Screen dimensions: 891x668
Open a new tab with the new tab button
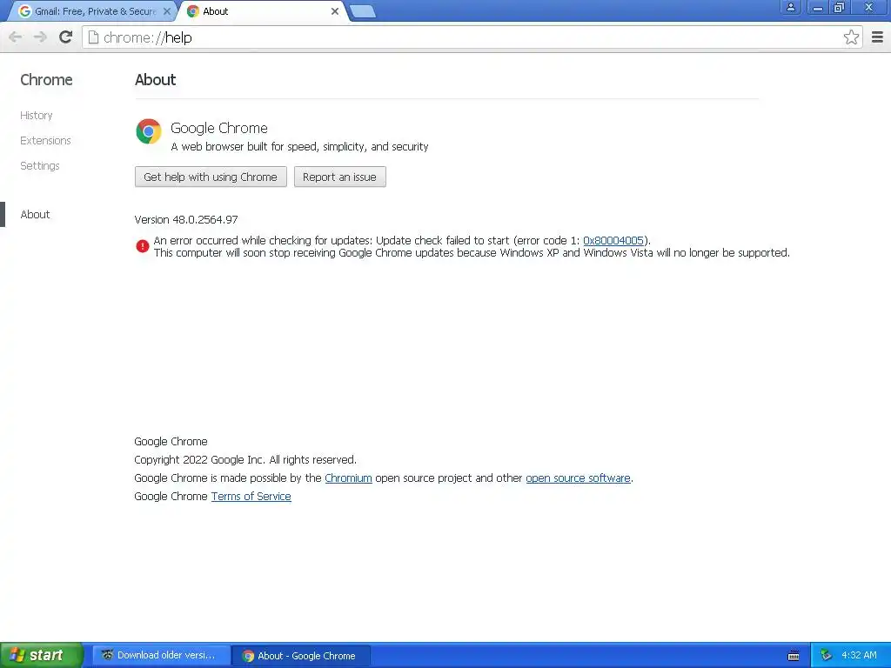tap(363, 11)
